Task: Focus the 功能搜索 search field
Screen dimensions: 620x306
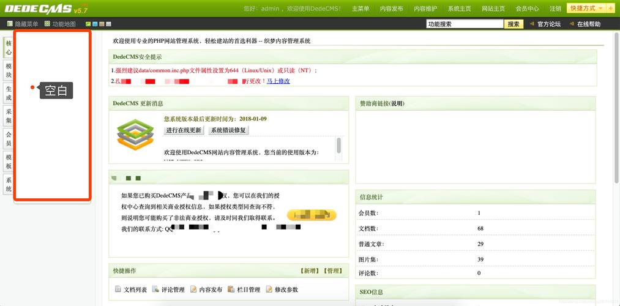Action: 465,24
